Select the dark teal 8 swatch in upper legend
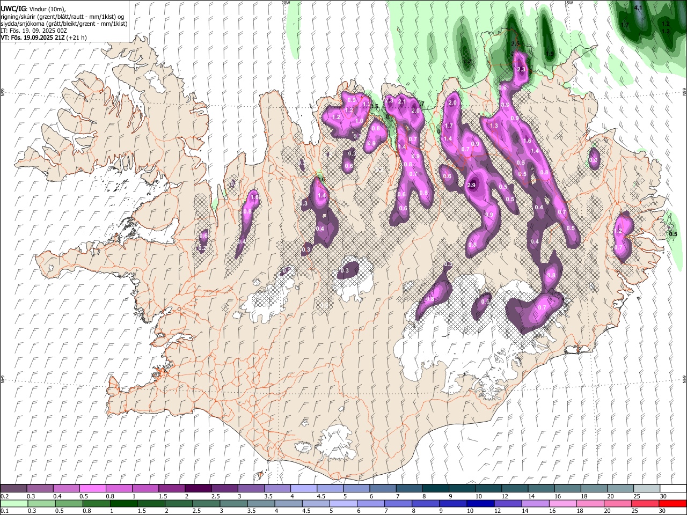Screen dimensions: 687x515 (436, 488)
